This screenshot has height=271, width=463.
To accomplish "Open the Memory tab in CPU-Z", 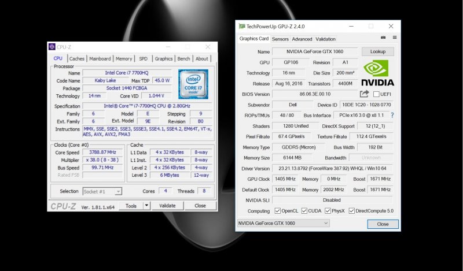I will pyautogui.click(x=124, y=59).
